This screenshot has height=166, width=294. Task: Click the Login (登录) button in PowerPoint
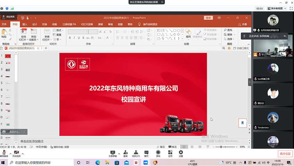click(x=208, y=18)
